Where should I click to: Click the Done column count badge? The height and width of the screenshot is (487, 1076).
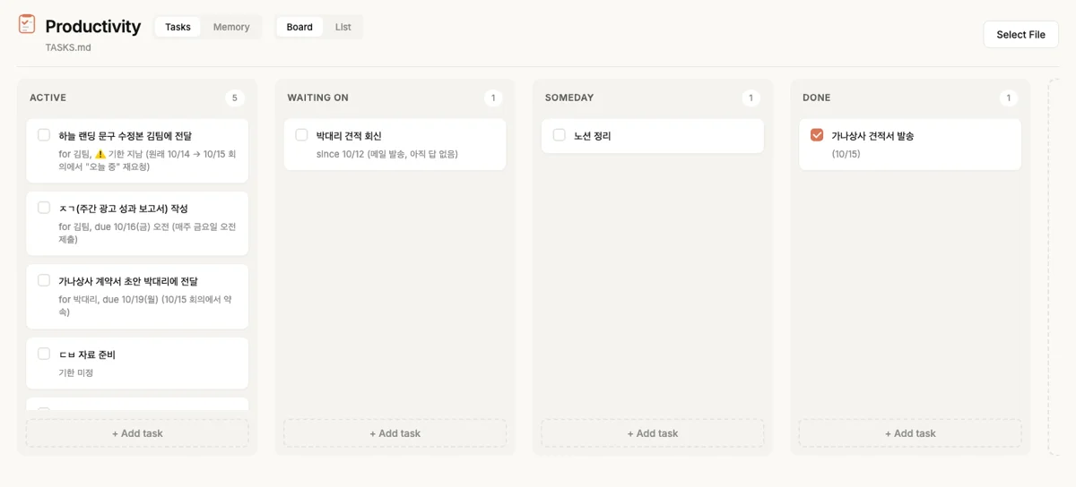[x=1008, y=98]
